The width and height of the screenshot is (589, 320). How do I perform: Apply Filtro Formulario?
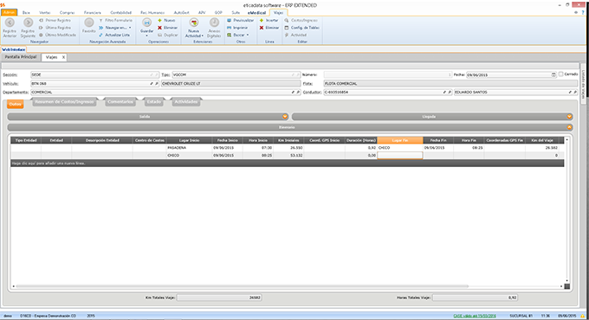pos(115,20)
